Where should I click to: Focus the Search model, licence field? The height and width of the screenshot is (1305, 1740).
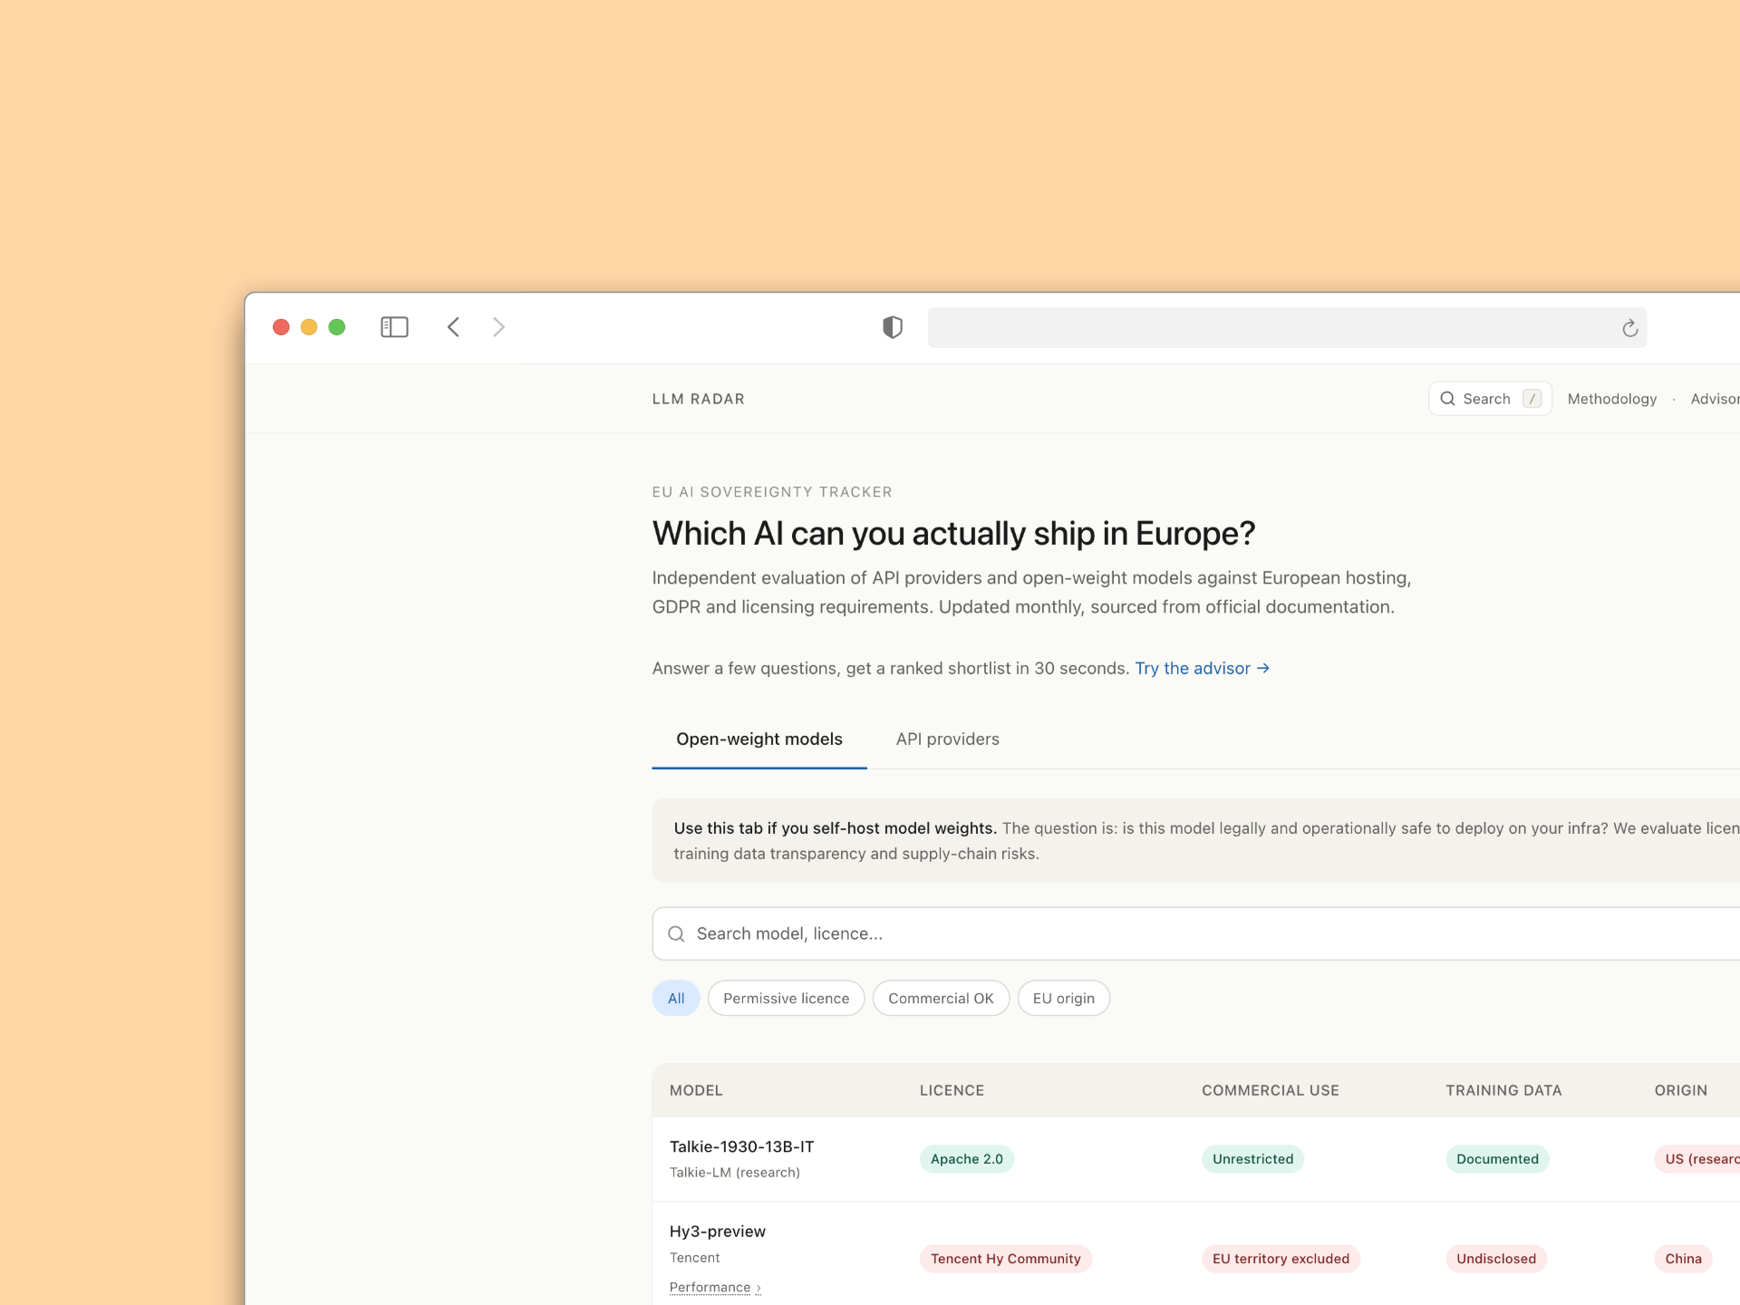(1178, 934)
